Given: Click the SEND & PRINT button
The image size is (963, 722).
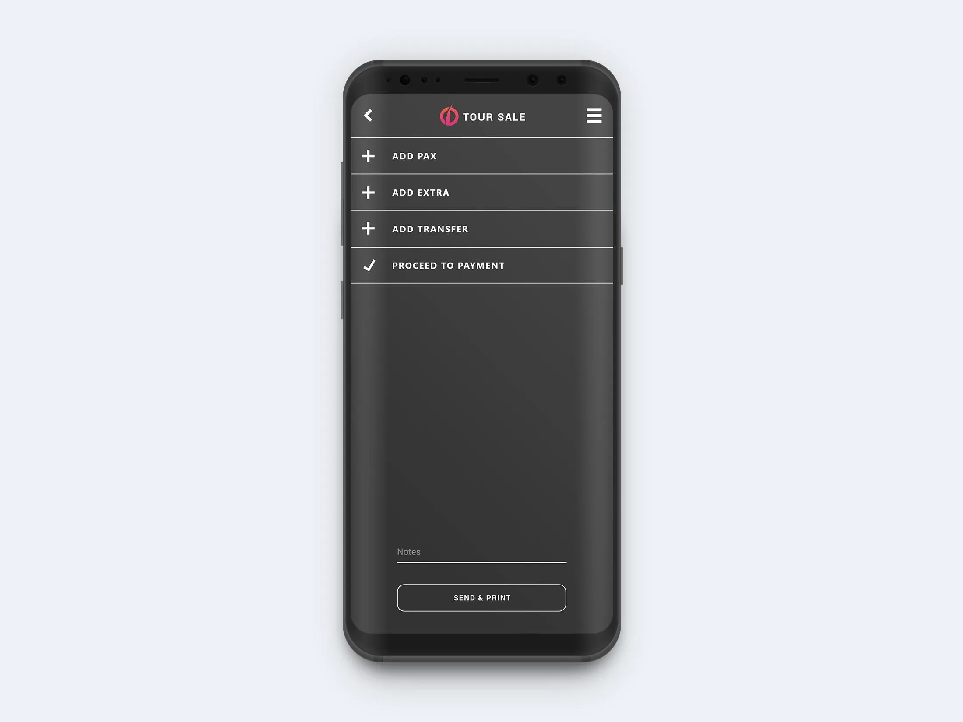Looking at the screenshot, I should (481, 598).
